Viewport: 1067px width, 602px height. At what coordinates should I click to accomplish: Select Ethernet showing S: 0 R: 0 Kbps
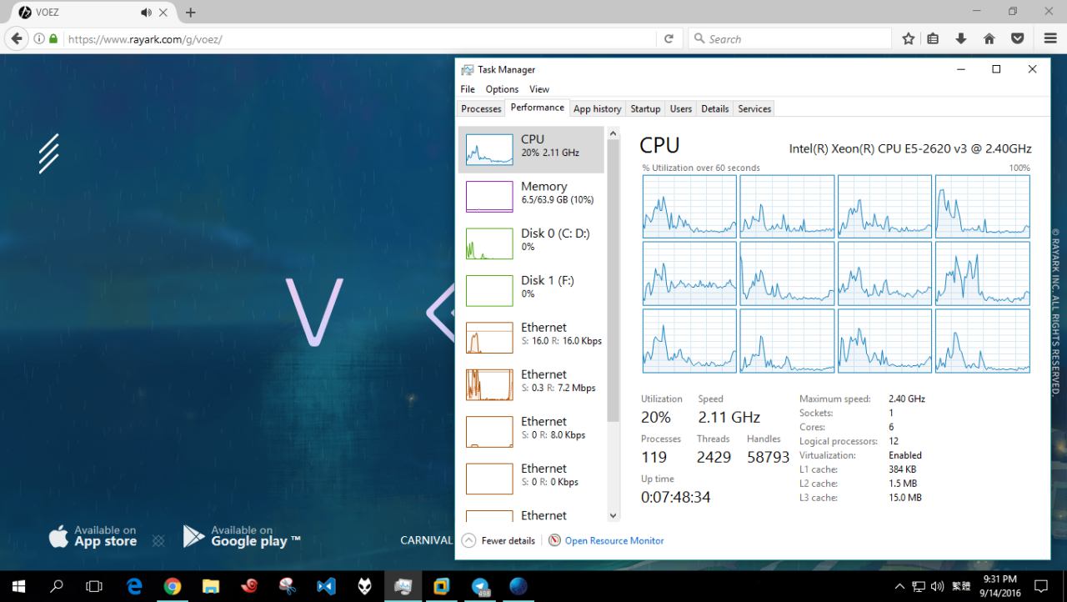click(x=531, y=479)
